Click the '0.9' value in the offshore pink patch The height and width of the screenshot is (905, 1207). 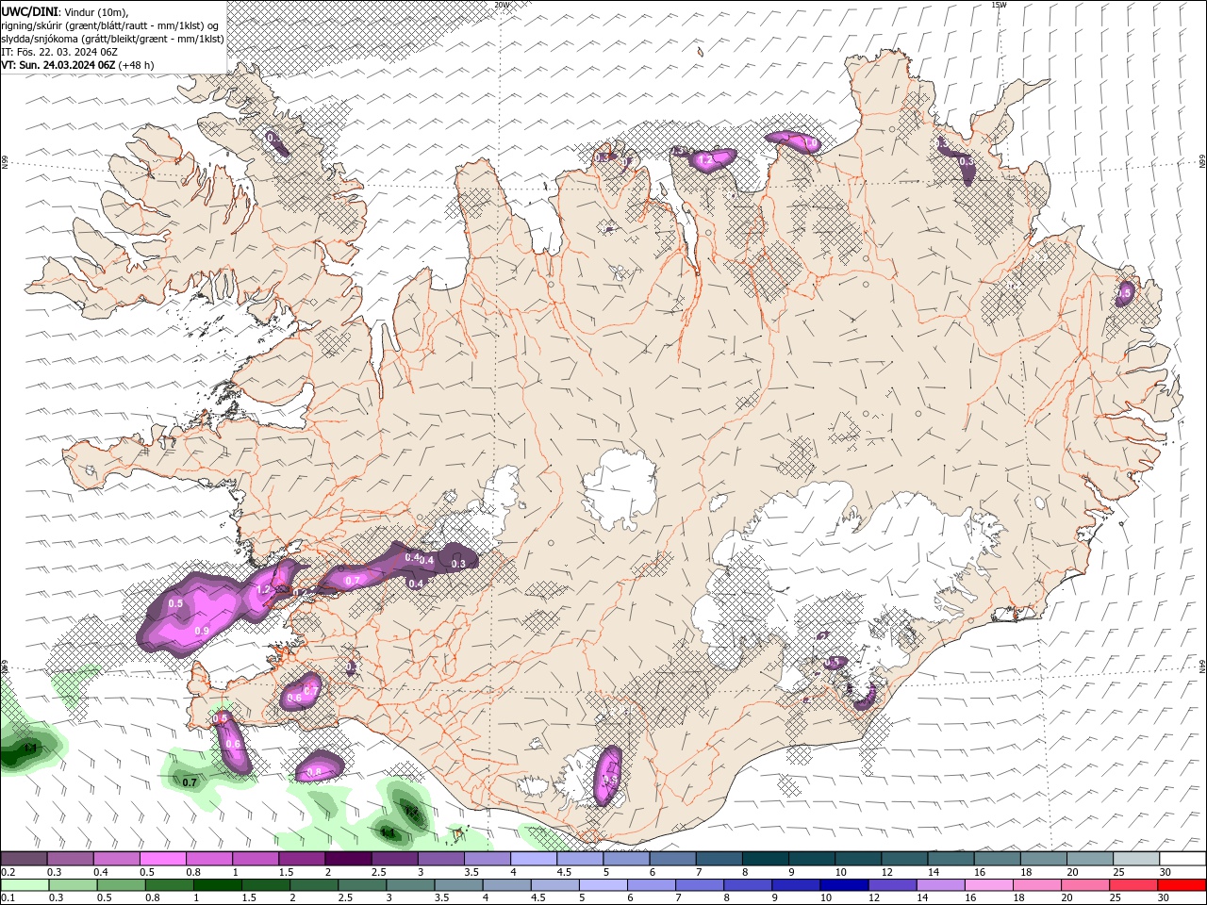tap(201, 631)
